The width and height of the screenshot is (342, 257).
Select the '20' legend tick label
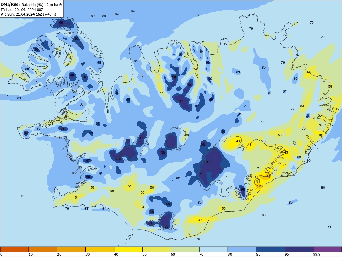[x=59, y=254]
